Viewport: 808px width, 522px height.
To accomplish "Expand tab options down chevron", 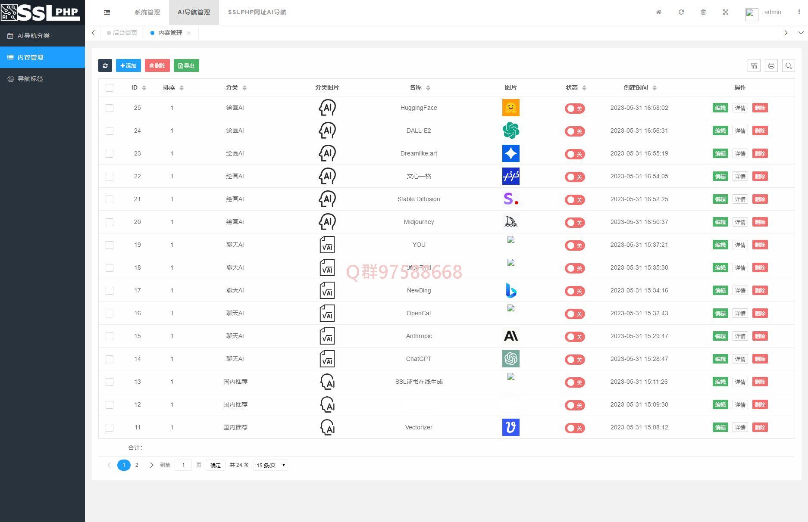I will point(801,33).
